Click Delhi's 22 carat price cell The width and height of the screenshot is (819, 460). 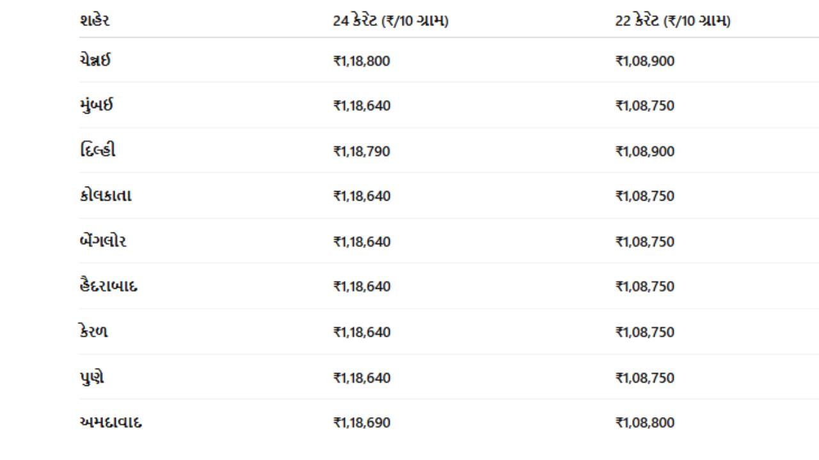644,151
